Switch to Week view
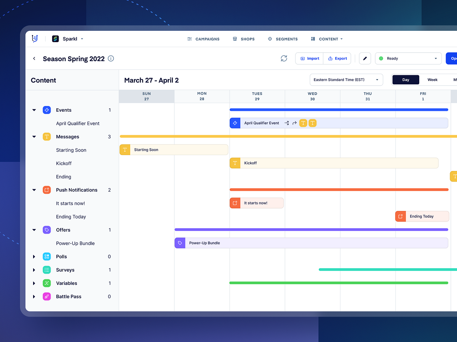The width and height of the screenshot is (457, 342). (432, 79)
